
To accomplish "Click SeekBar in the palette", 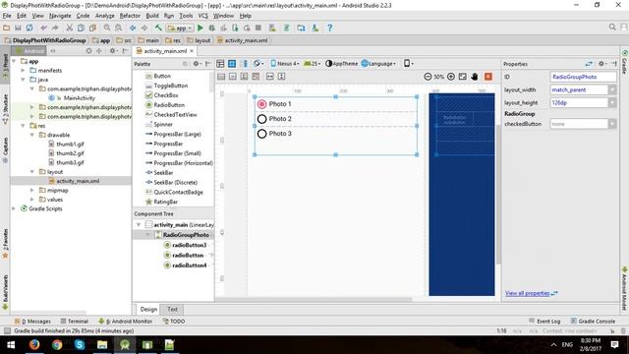I will [159, 173].
